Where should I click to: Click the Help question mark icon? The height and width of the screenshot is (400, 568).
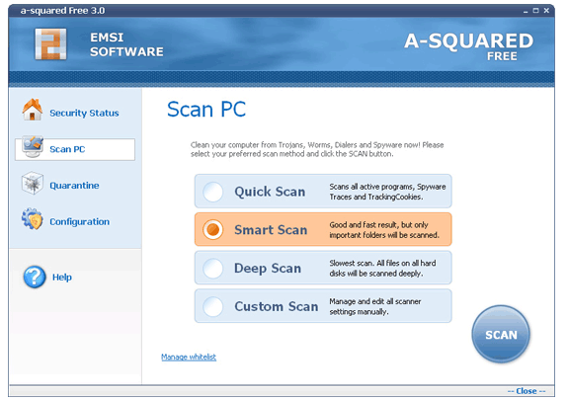[35, 278]
